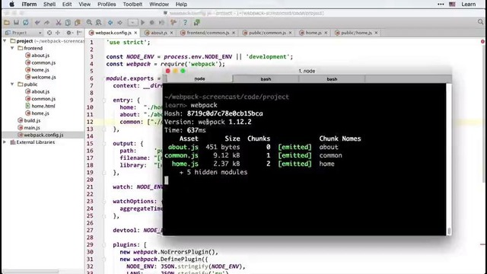Open the Project view selector dropdown
The image size is (487, 274).
coord(24,33)
